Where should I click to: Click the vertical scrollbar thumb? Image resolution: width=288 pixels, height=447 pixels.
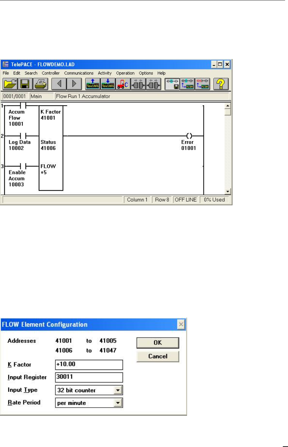(x=228, y=112)
